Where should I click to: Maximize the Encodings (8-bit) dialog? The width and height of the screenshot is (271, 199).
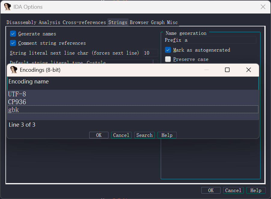pyautogui.click(x=227, y=70)
